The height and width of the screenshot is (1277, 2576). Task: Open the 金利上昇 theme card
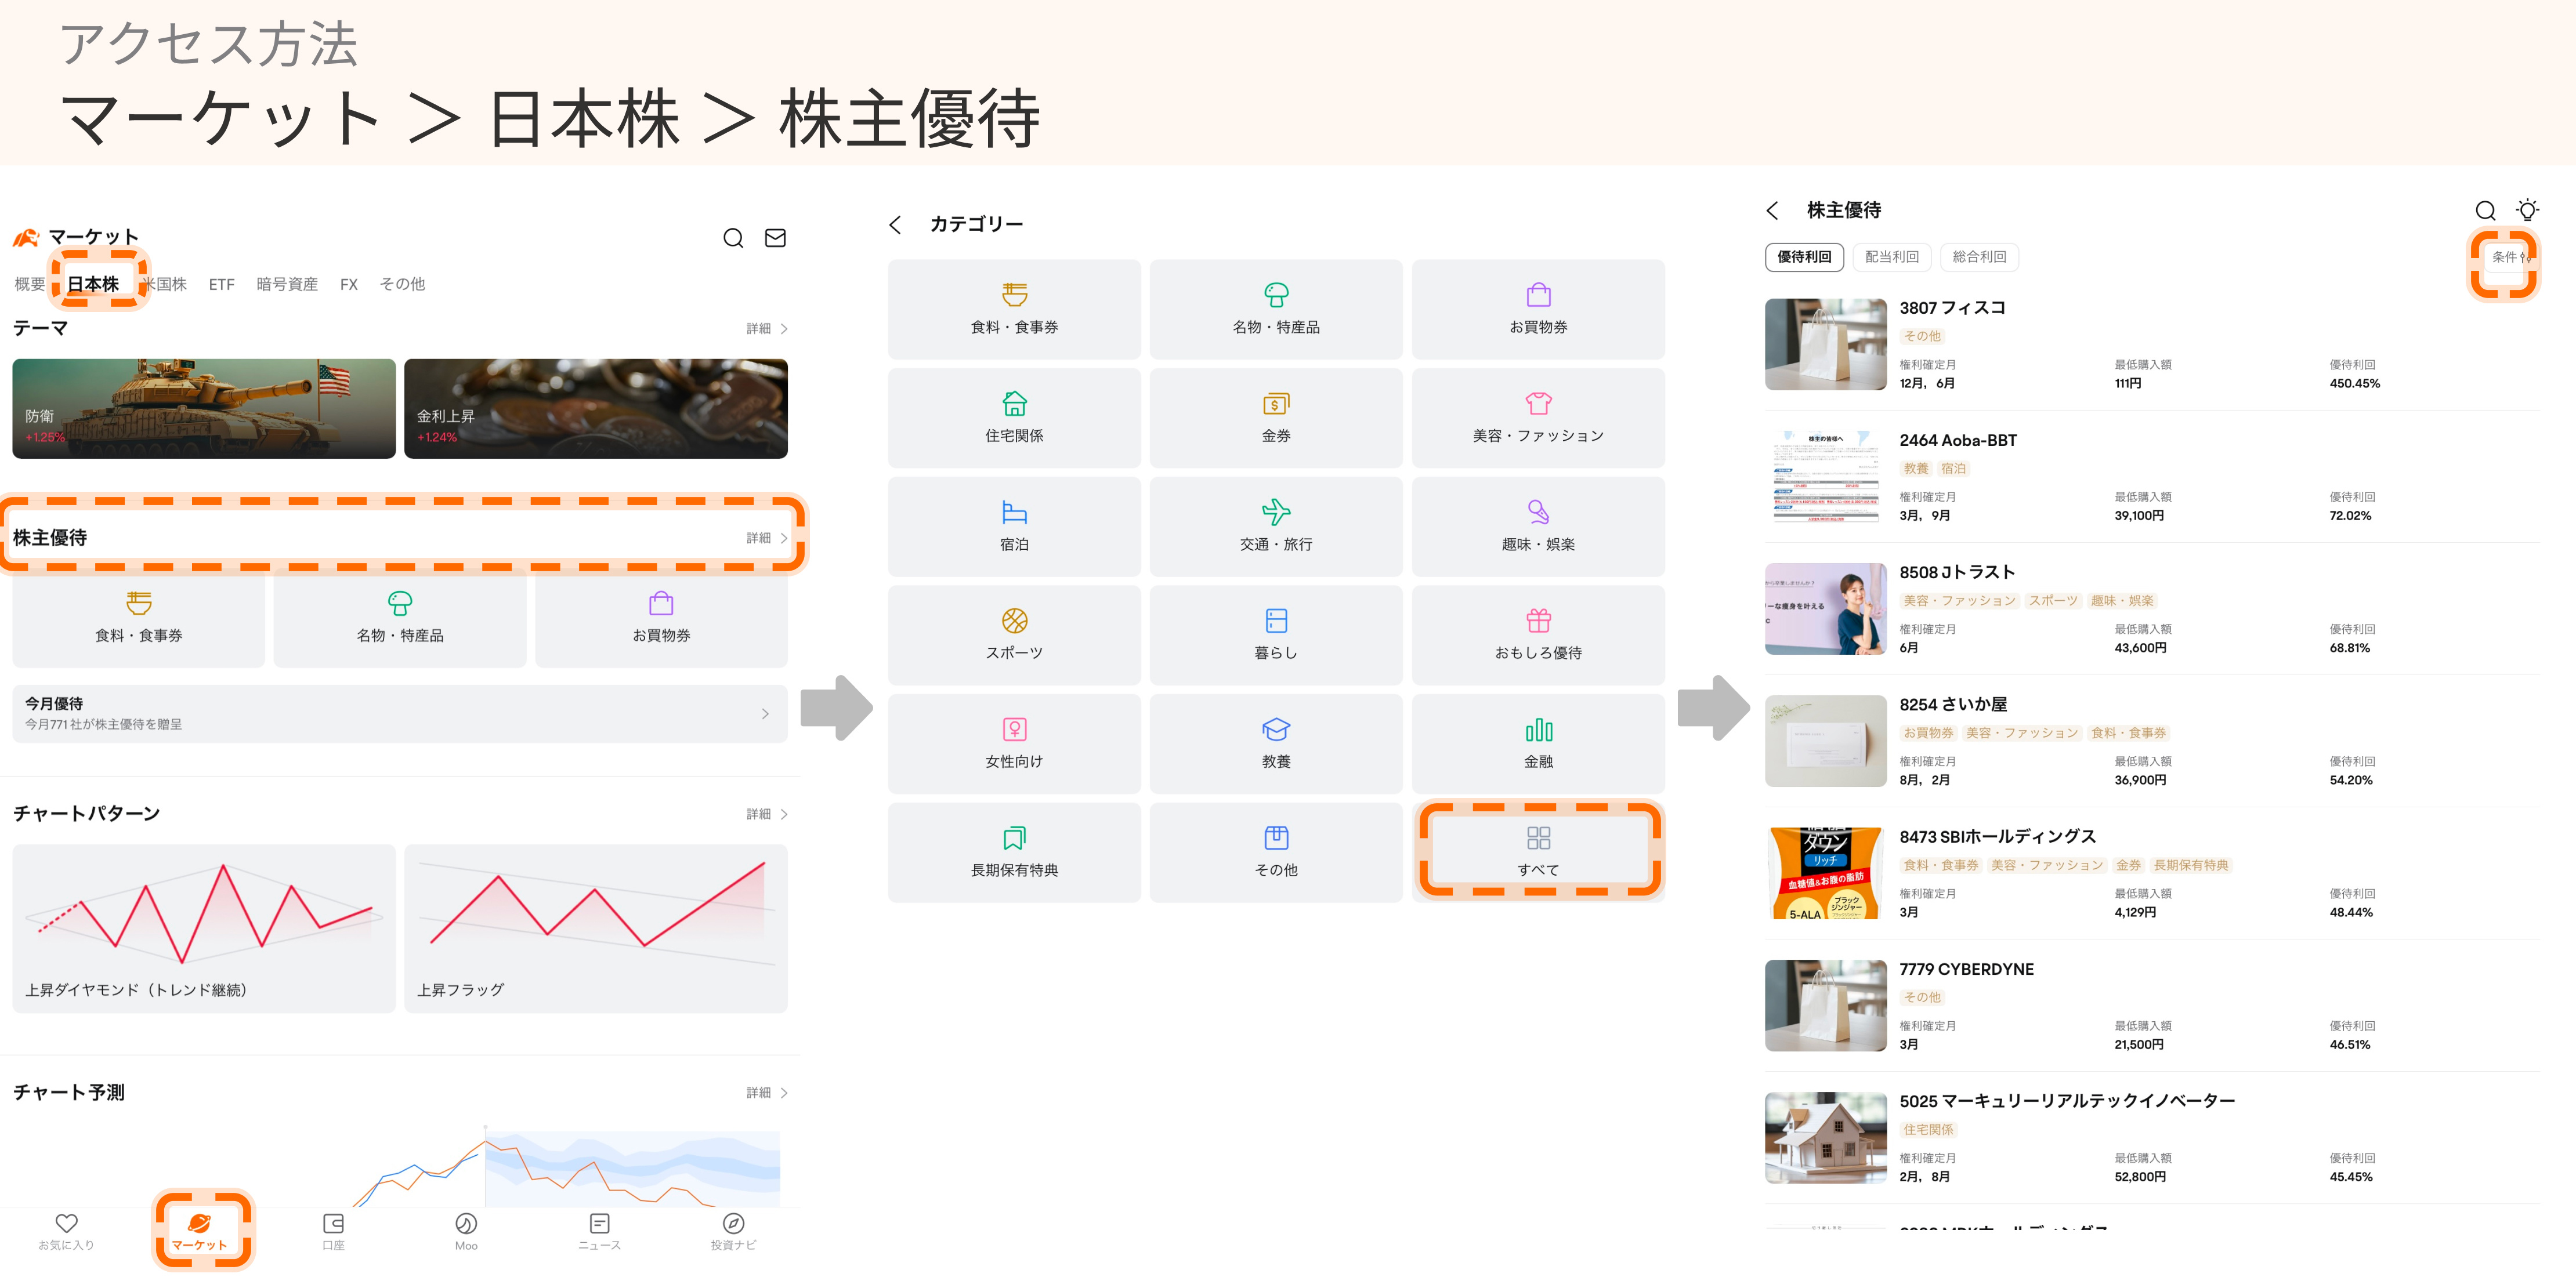click(596, 409)
